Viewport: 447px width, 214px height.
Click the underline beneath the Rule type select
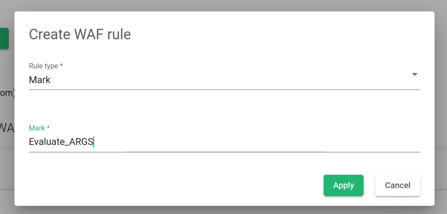(224, 90)
